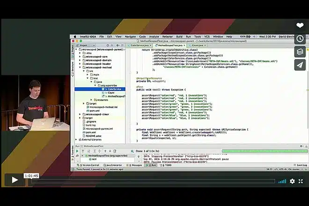Image resolution: width=309 pixels, height=206 pixels.
Task: Expand the microscoped-core module
Action: (x=80, y=57)
